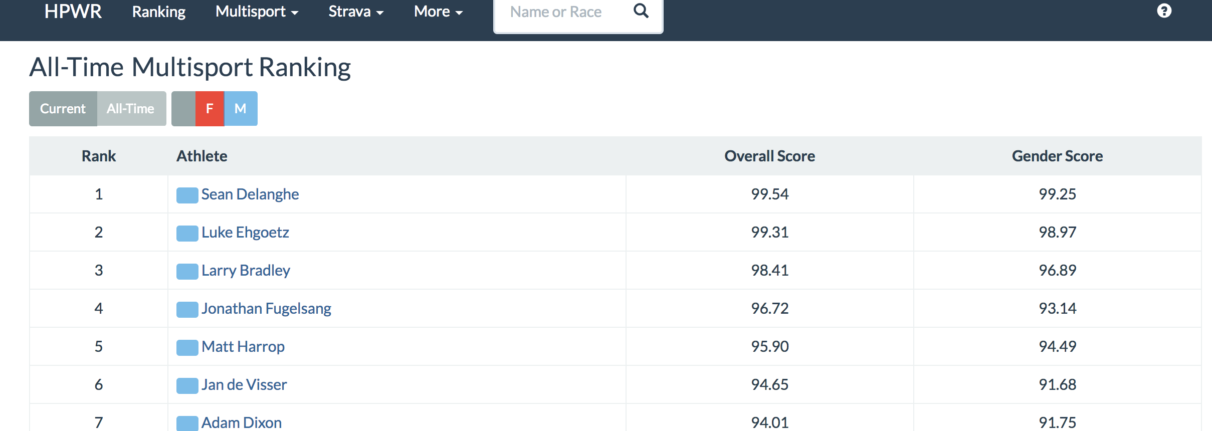Click the flag icon beside Sean Delanghe
Viewport: 1212px width, 431px height.
[187, 195]
